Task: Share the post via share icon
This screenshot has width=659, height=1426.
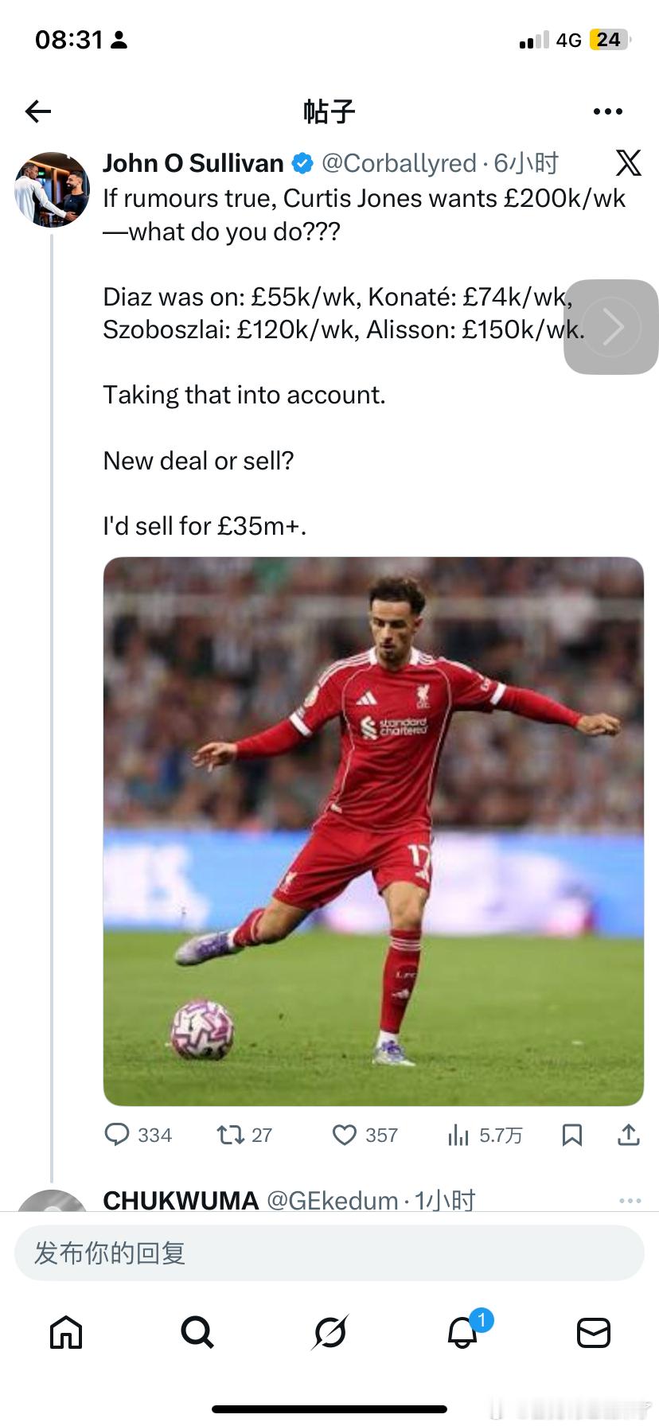Action: 629,1134
